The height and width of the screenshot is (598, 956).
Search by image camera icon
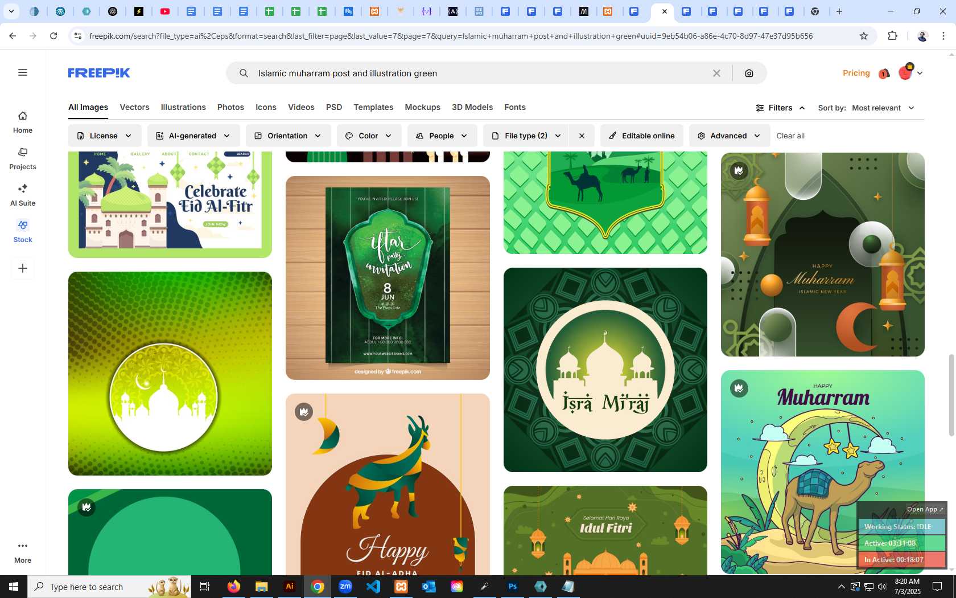point(749,73)
